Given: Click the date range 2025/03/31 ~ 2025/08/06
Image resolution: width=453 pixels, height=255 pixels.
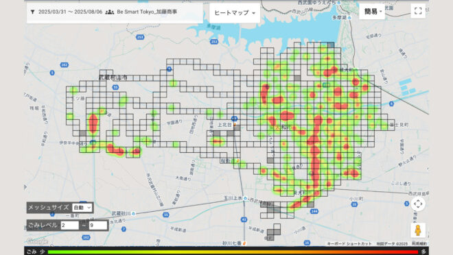Looking at the screenshot, I should point(70,12).
